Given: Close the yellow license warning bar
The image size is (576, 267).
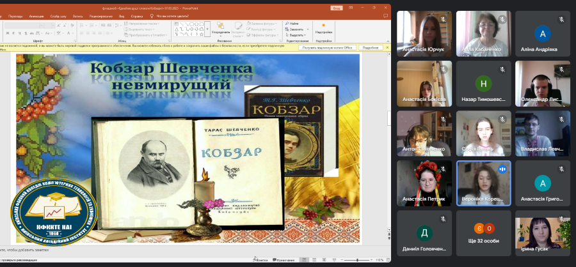Looking at the screenshot, I should pyautogui.click(x=387, y=48).
